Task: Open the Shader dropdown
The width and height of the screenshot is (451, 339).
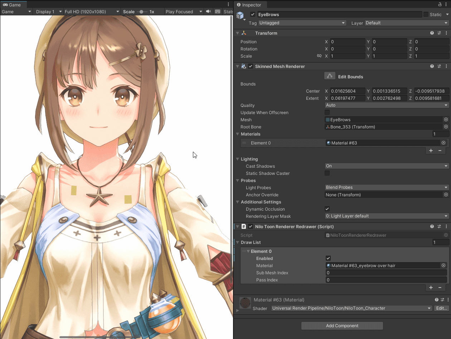Action: point(351,308)
